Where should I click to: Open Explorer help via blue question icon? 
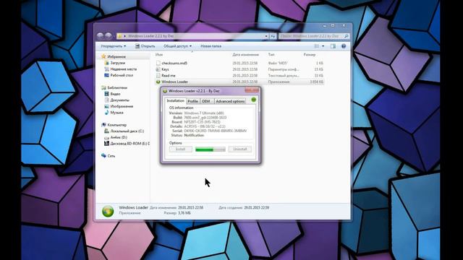click(x=344, y=46)
